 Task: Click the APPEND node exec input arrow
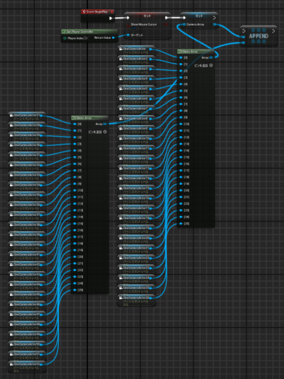click(x=243, y=31)
